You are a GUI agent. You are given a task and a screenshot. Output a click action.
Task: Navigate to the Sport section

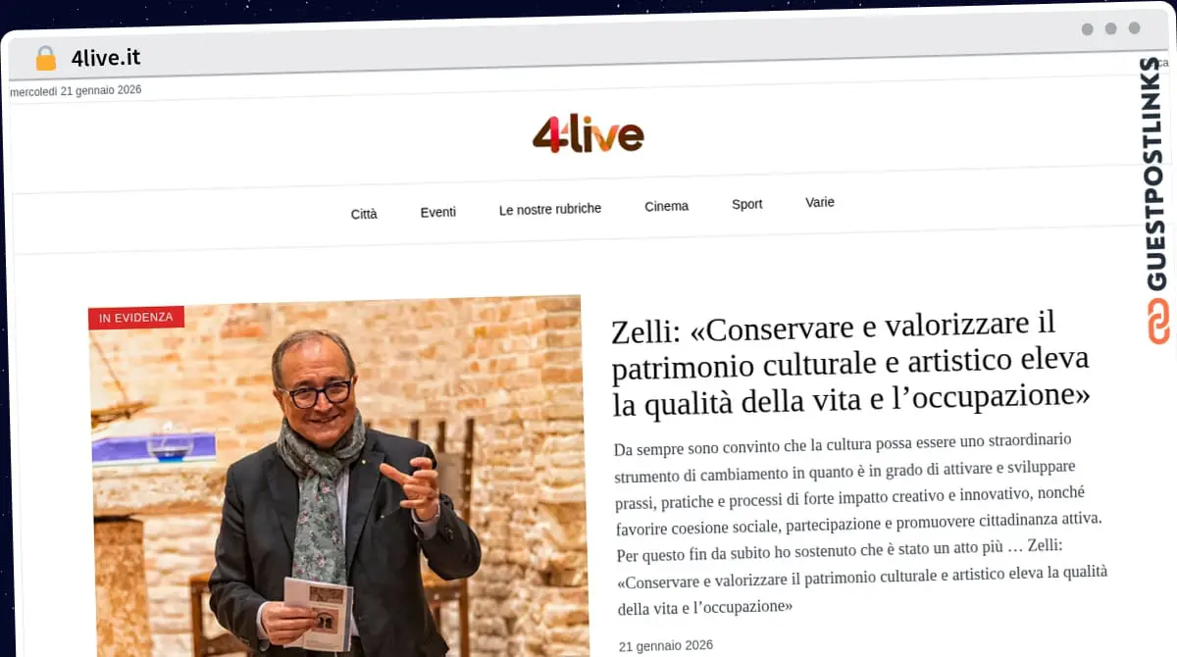(747, 204)
